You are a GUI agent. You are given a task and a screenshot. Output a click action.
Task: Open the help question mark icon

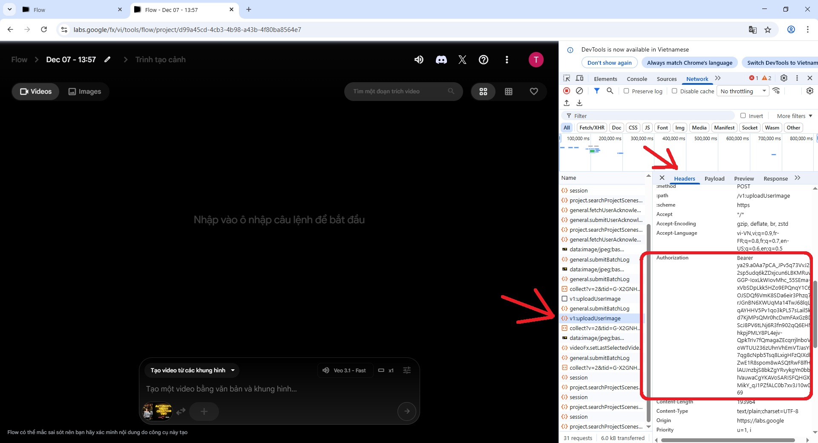coord(484,60)
